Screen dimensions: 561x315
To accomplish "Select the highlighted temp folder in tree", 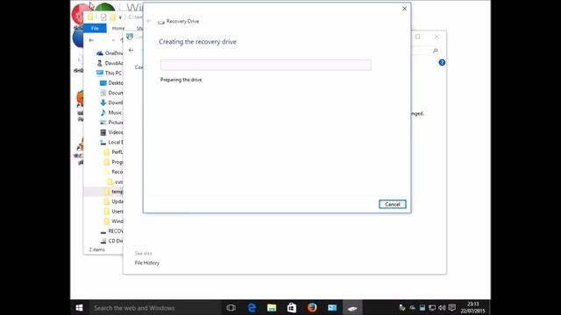I will pyautogui.click(x=103, y=192).
